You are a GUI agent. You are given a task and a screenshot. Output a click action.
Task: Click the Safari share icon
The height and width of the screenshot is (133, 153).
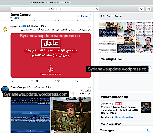click(148, 9)
